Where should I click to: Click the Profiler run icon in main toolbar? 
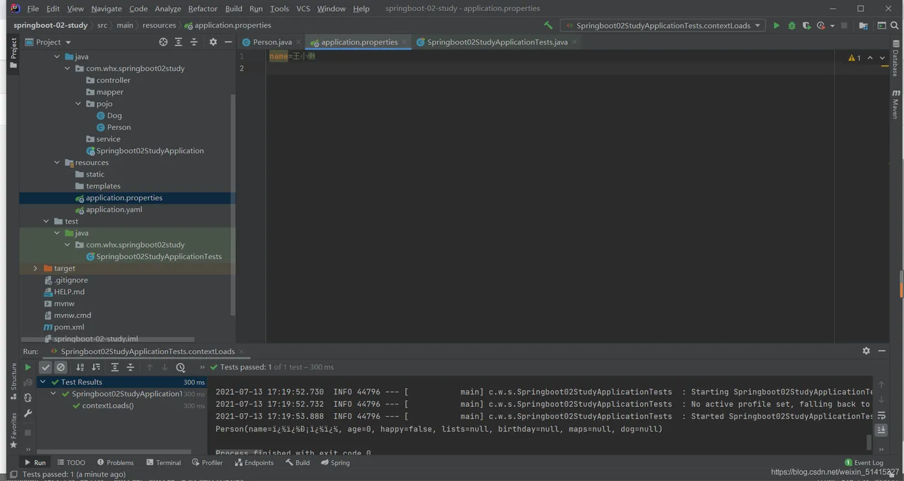pyautogui.click(x=821, y=26)
